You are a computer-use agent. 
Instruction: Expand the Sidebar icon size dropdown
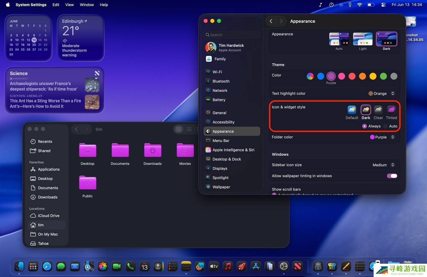pos(383,165)
